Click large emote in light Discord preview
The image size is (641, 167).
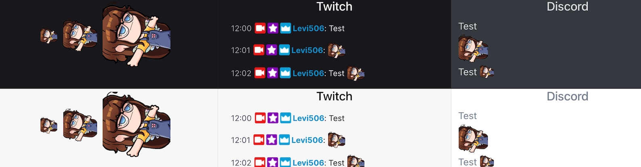tap(473, 138)
